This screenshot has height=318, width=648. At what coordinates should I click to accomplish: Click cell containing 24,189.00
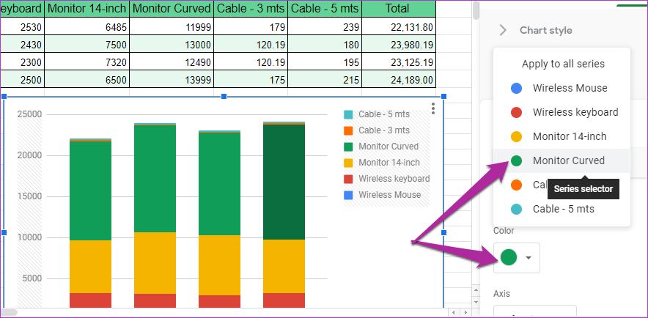click(x=402, y=79)
